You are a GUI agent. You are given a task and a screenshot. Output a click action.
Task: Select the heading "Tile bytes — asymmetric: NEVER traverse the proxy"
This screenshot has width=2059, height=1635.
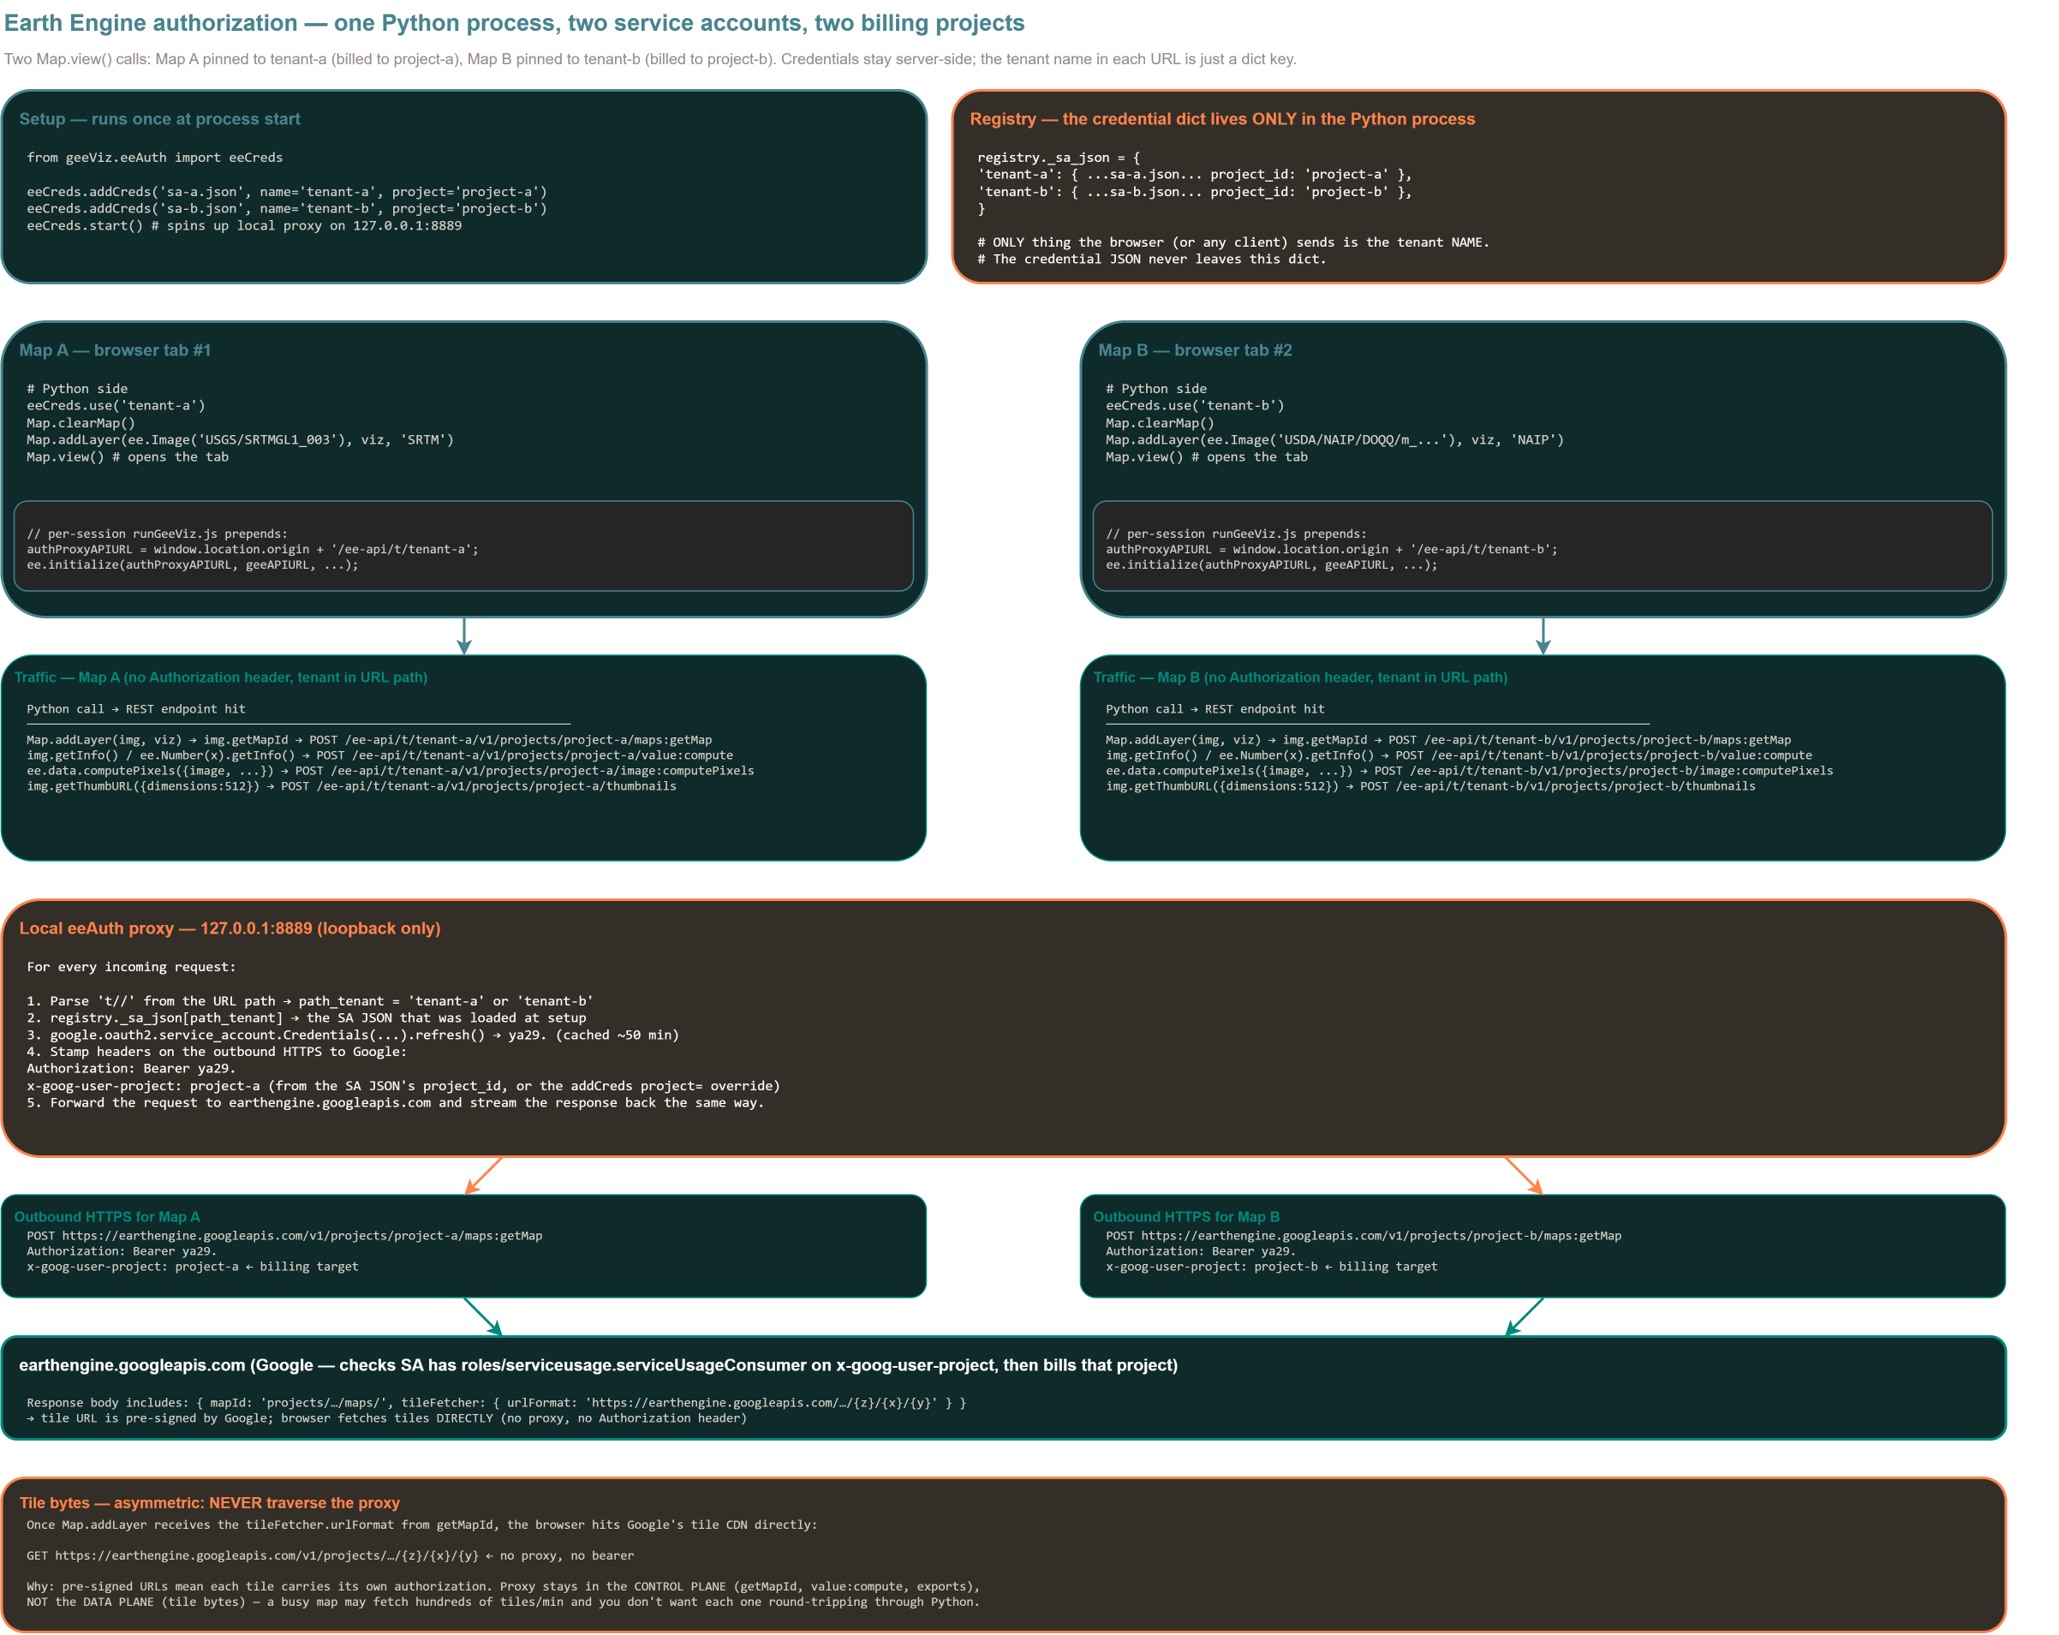[x=209, y=1503]
